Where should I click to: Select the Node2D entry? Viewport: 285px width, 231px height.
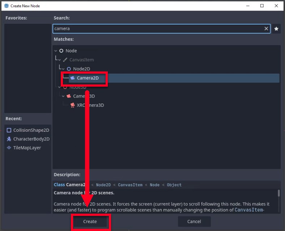[81, 69]
